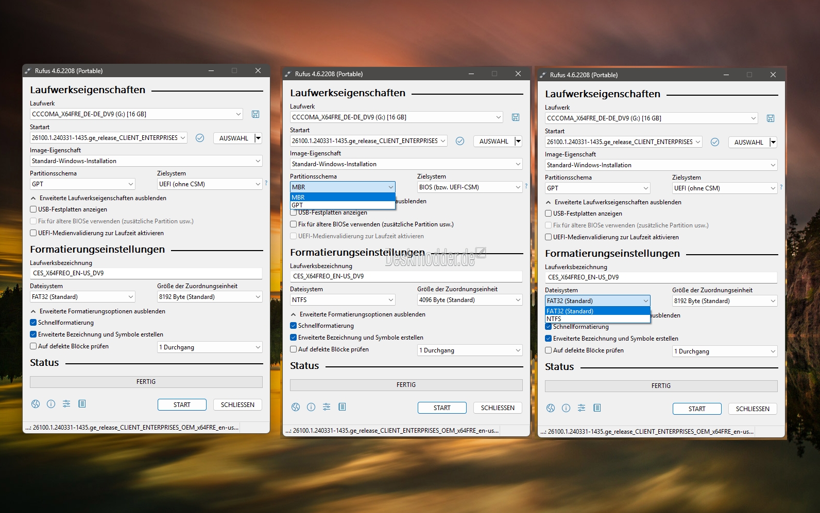Image resolution: width=820 pixels, height=513 pixels.
Task: Open the Dateisystem dropdown in left window
Action: point(82,297)
